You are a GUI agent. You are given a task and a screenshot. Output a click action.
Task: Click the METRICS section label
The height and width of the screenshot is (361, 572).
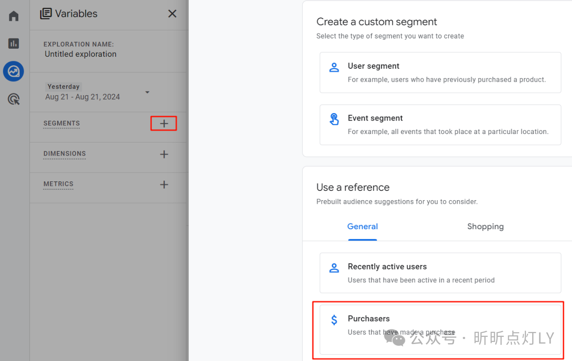58,184
